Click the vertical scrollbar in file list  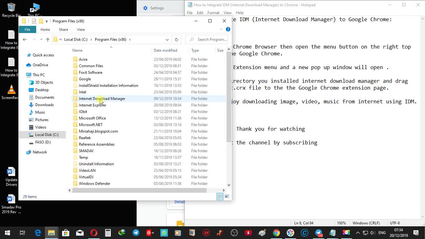tap(229, 96)
